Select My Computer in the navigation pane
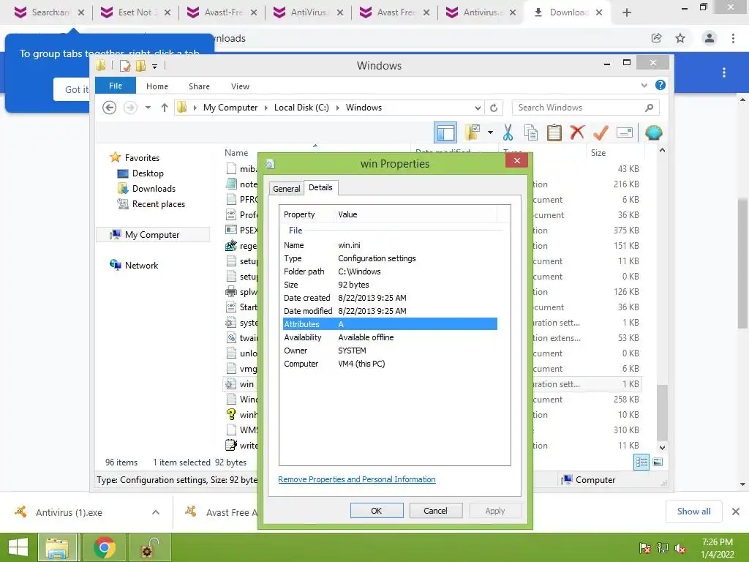Image resolution: width=749 pixels, height=562 pixels. pos(152,235)
